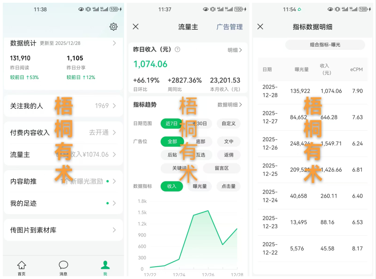Switch metric to 曝光量
Viewport: 376px width, 279px height.
[200, 186]
